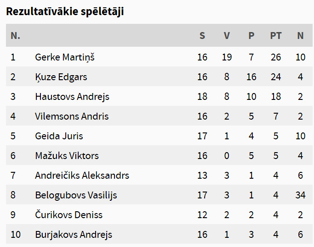
Task: Open Andreičiks Aleksandrs profile
Action: coord(82,176)
